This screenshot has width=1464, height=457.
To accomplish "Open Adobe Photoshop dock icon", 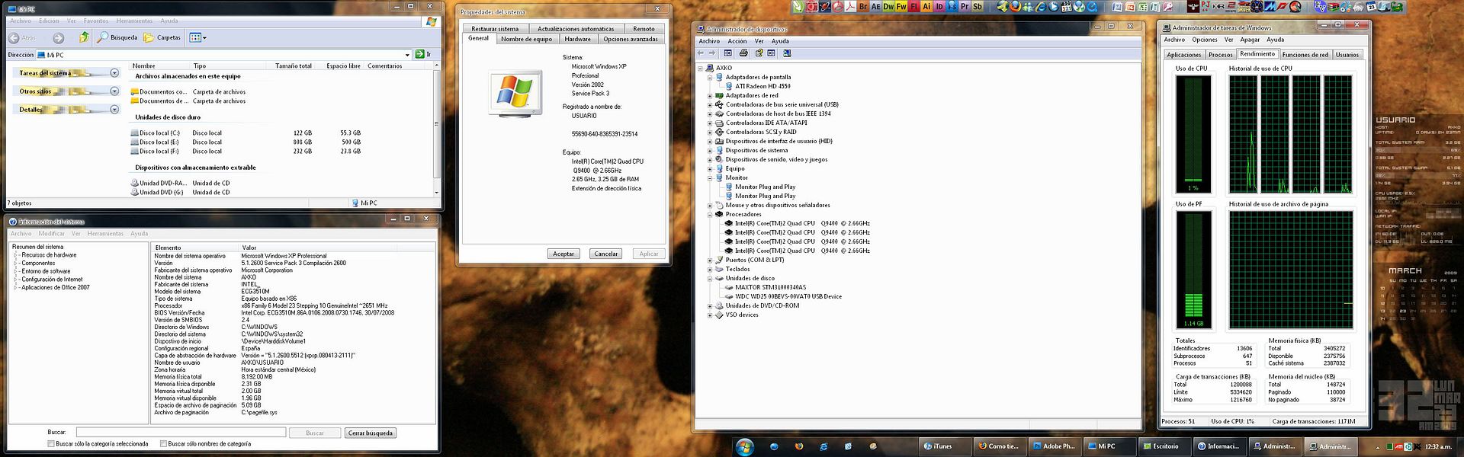I will click(x=952, y=6).
